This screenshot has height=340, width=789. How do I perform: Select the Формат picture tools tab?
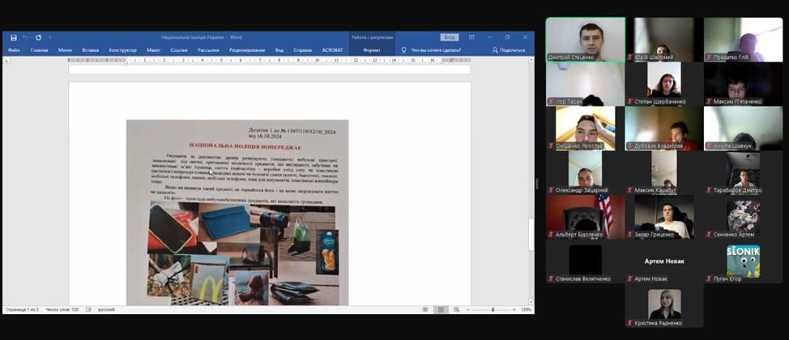coord(372,50)
